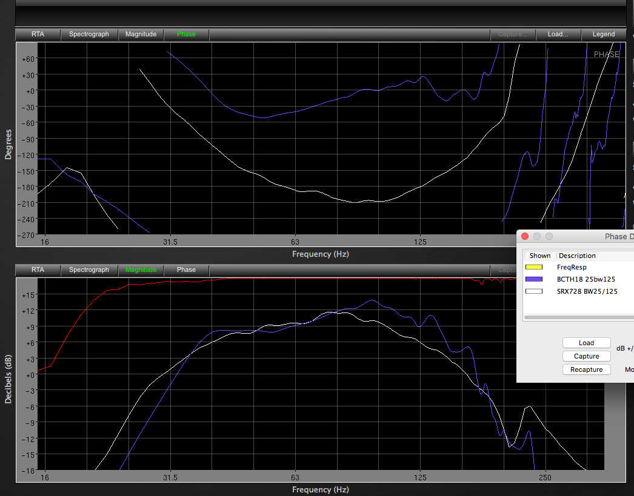Click the Load... button in top graph bar
This screenshot has width=634, height=496.
point(558,35)
